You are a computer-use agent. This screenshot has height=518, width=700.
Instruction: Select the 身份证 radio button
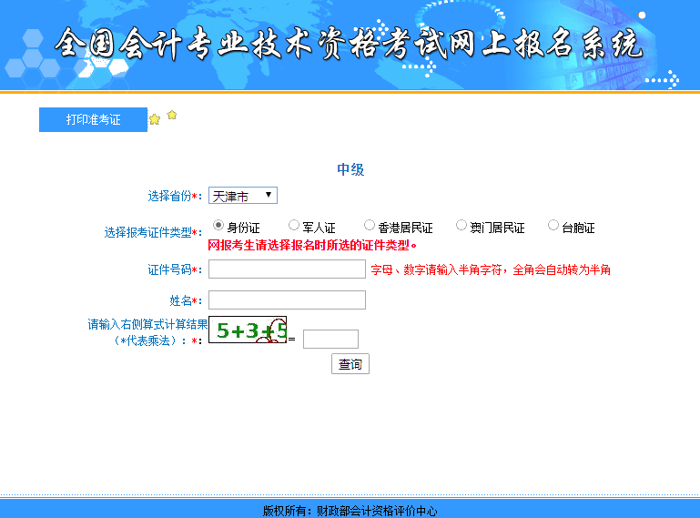(218, 225)
